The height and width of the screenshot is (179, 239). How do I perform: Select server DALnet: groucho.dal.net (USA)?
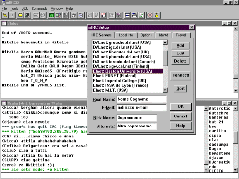128,42
